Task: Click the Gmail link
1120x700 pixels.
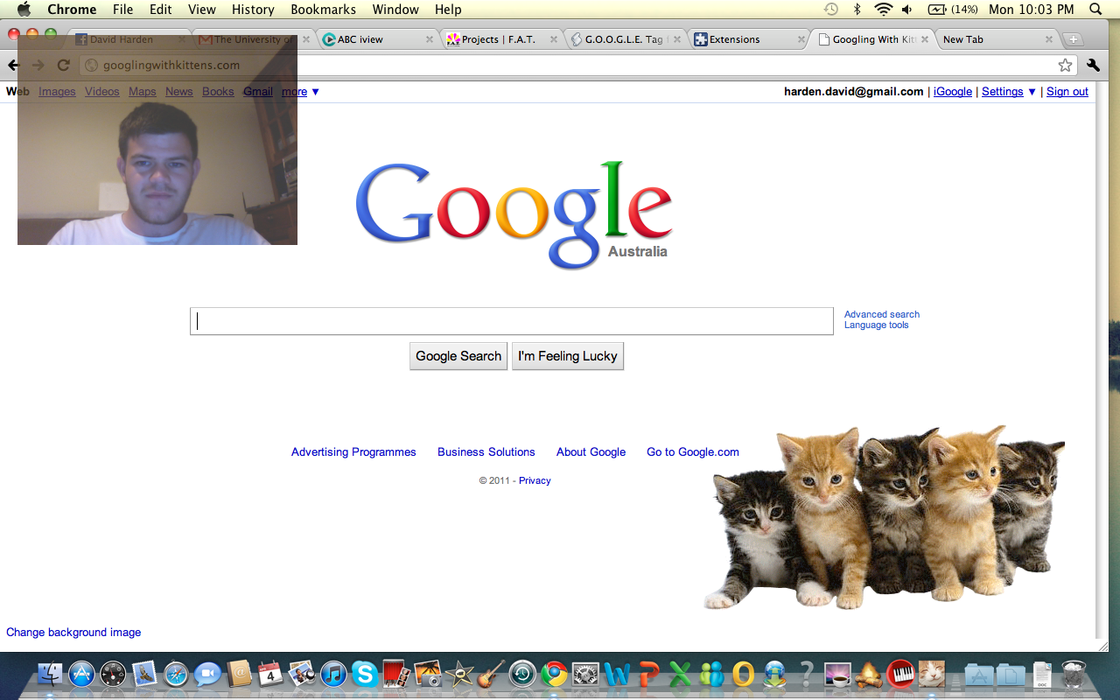Action: (258, 92)
